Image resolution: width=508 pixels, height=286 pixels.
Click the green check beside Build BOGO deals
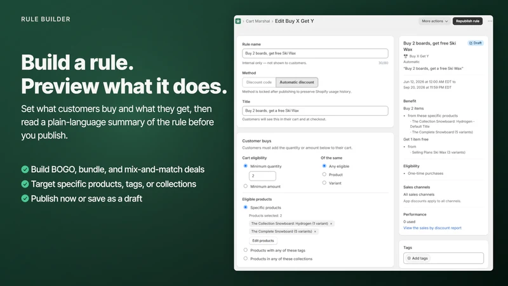tap(25, 169)
